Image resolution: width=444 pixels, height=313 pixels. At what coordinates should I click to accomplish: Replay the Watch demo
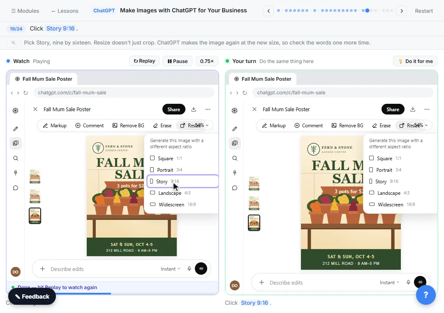coord(144,61)
